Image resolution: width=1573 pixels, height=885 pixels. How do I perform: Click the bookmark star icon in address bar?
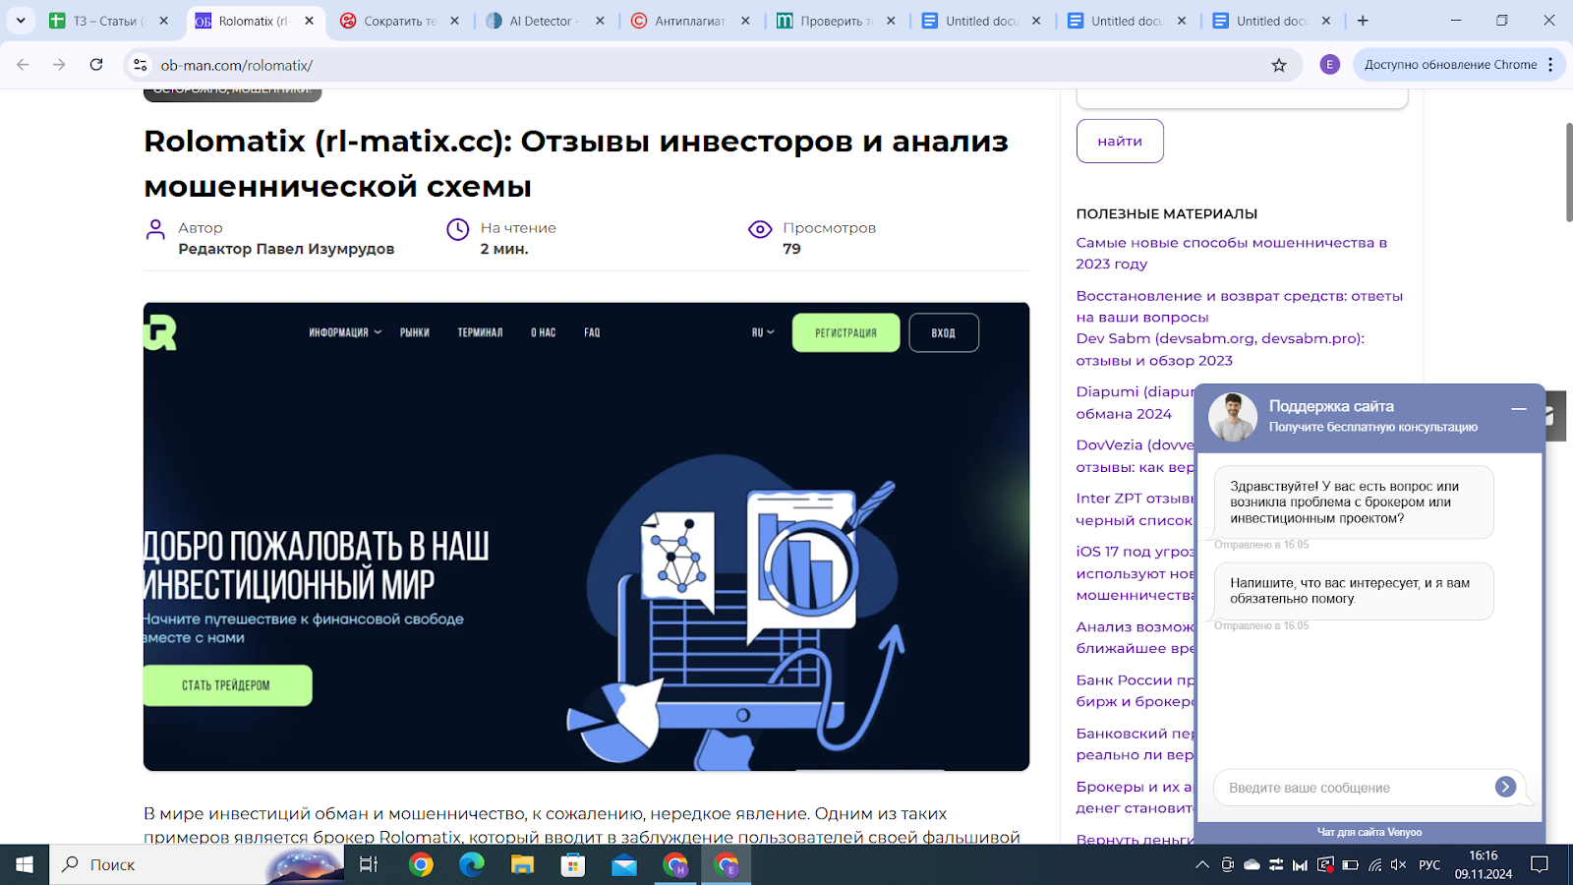point(1279,65)
